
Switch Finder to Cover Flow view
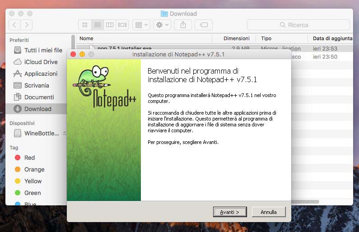coord(122,25)
